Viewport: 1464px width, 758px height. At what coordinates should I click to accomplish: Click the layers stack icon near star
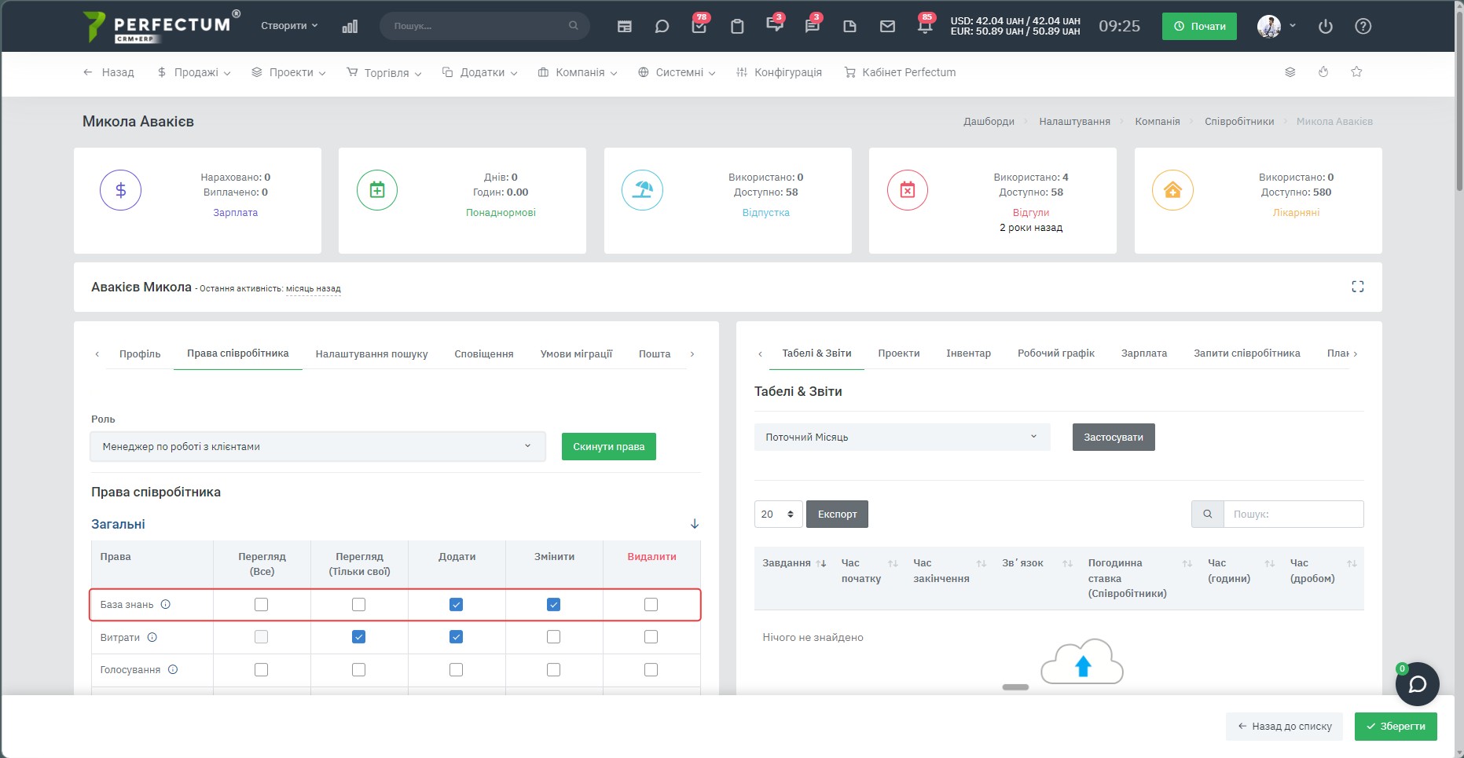[x=1290, y=71]
